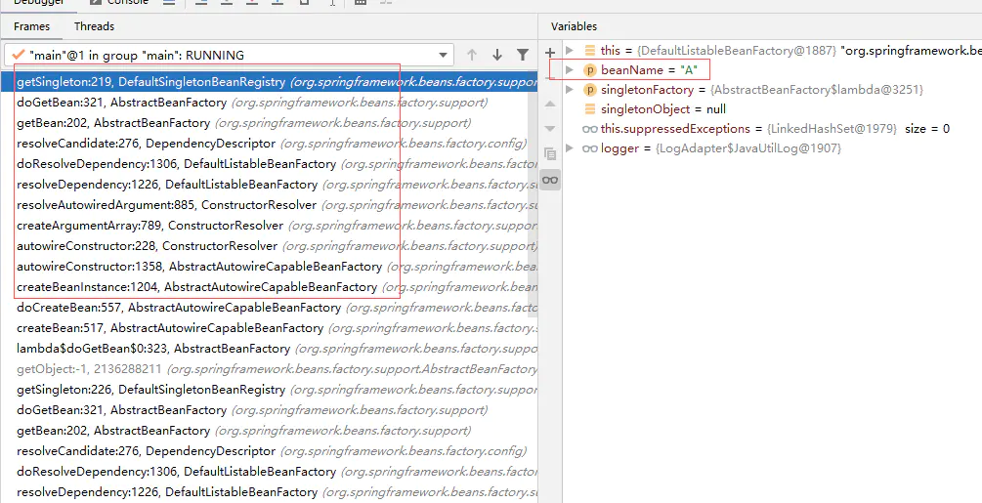
Task: Expand the 'this' variable node
Action: click(570, 50)
